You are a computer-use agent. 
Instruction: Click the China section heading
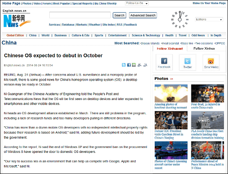pos(9,43)
